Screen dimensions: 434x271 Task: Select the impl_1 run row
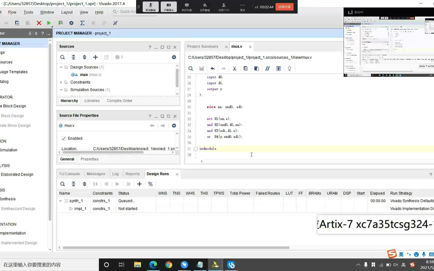(x=80, y=209)
